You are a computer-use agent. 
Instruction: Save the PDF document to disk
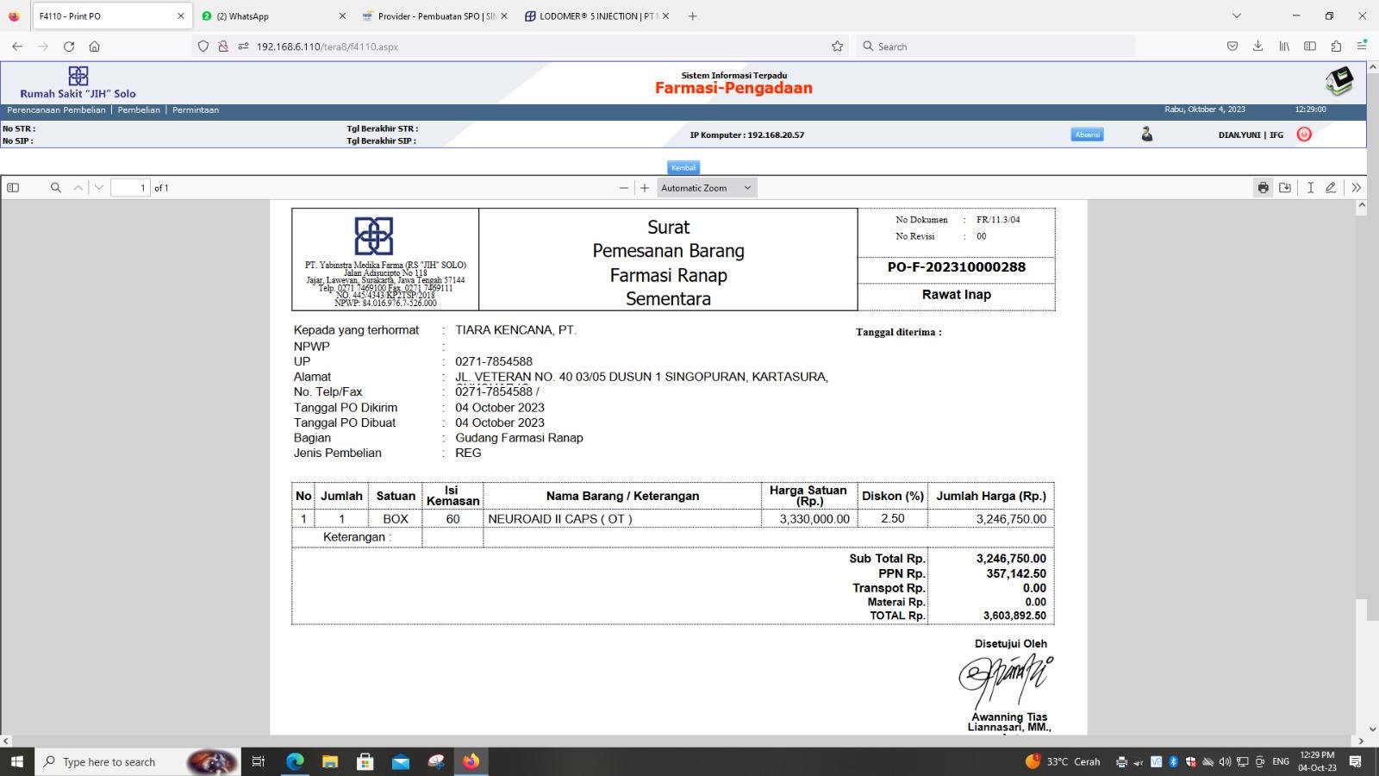[x=1285, y=187]
